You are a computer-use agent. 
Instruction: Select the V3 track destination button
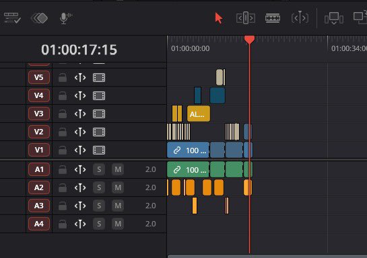(x=39, y=114)
